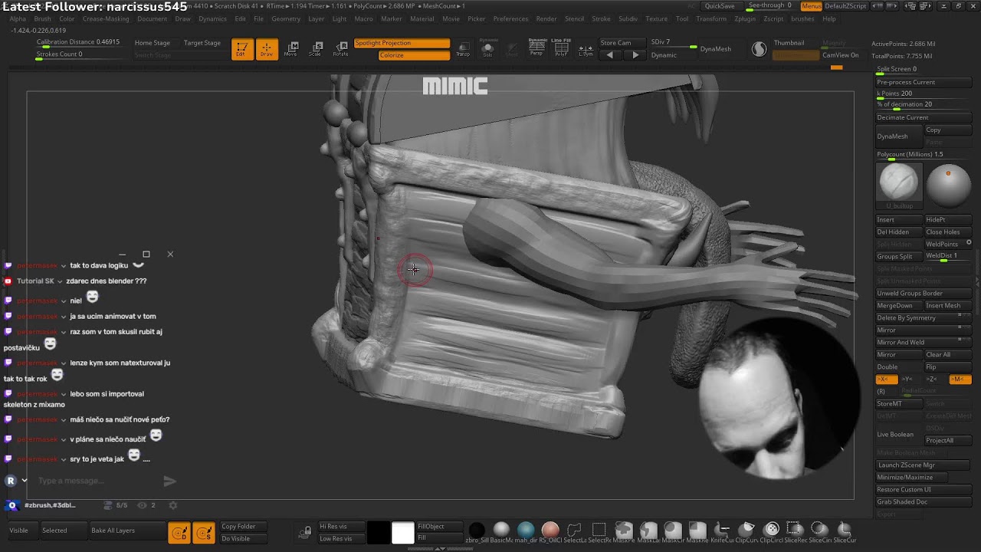Click the orange S copy icon in bottom shelf
This screenshot has height=552, width=981.
[x=204, y=533]
